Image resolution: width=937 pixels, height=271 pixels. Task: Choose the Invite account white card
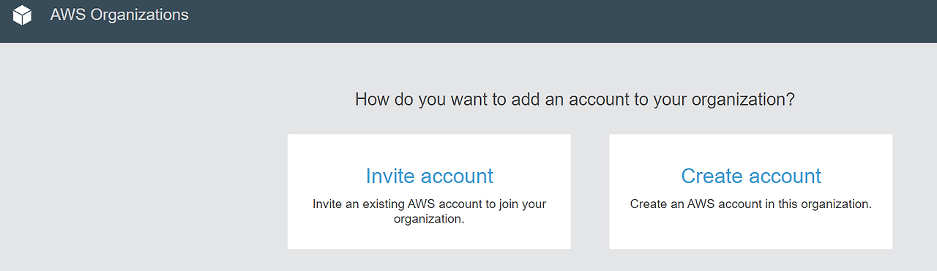[429, 191]
